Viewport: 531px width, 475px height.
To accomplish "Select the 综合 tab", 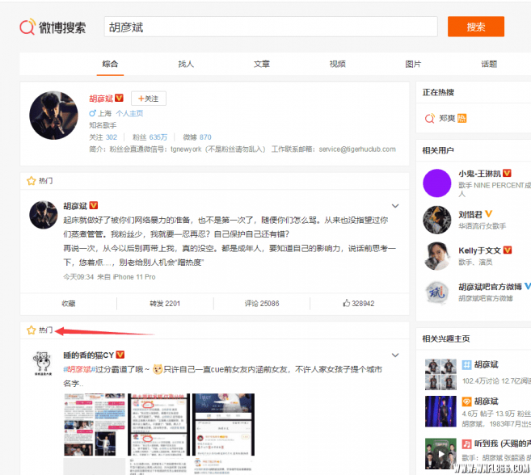I will coord(110,64).
